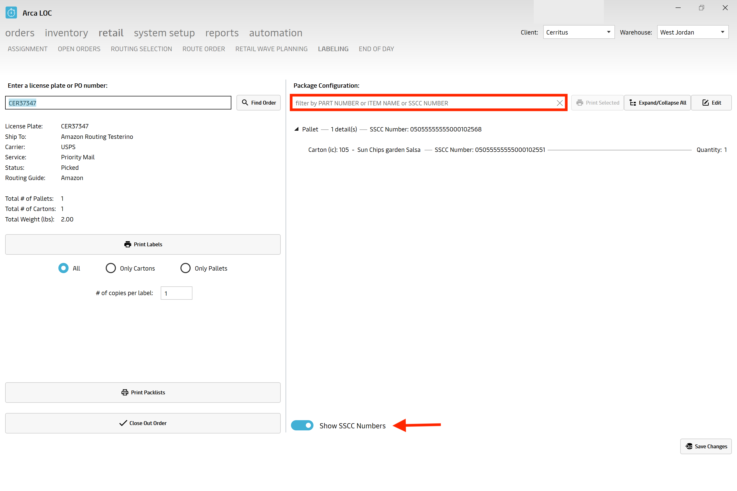
Task: Click the Expand/Collapse All button
Action: (x=657, y=103)
